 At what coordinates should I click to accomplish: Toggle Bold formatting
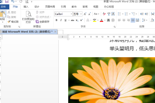56,20
